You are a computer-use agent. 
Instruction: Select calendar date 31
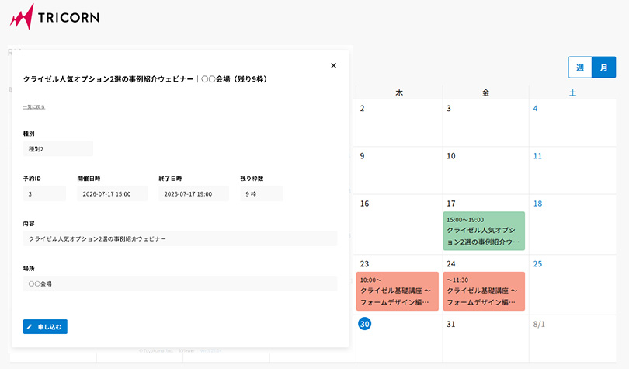451,324
